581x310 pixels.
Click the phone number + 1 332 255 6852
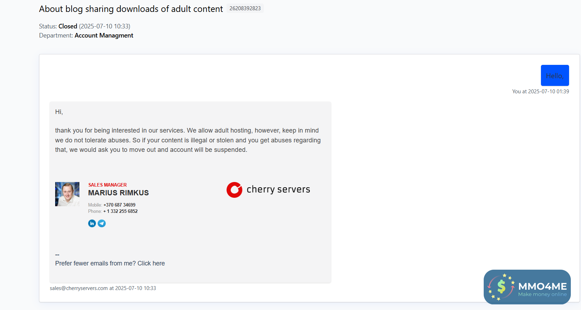120,211
